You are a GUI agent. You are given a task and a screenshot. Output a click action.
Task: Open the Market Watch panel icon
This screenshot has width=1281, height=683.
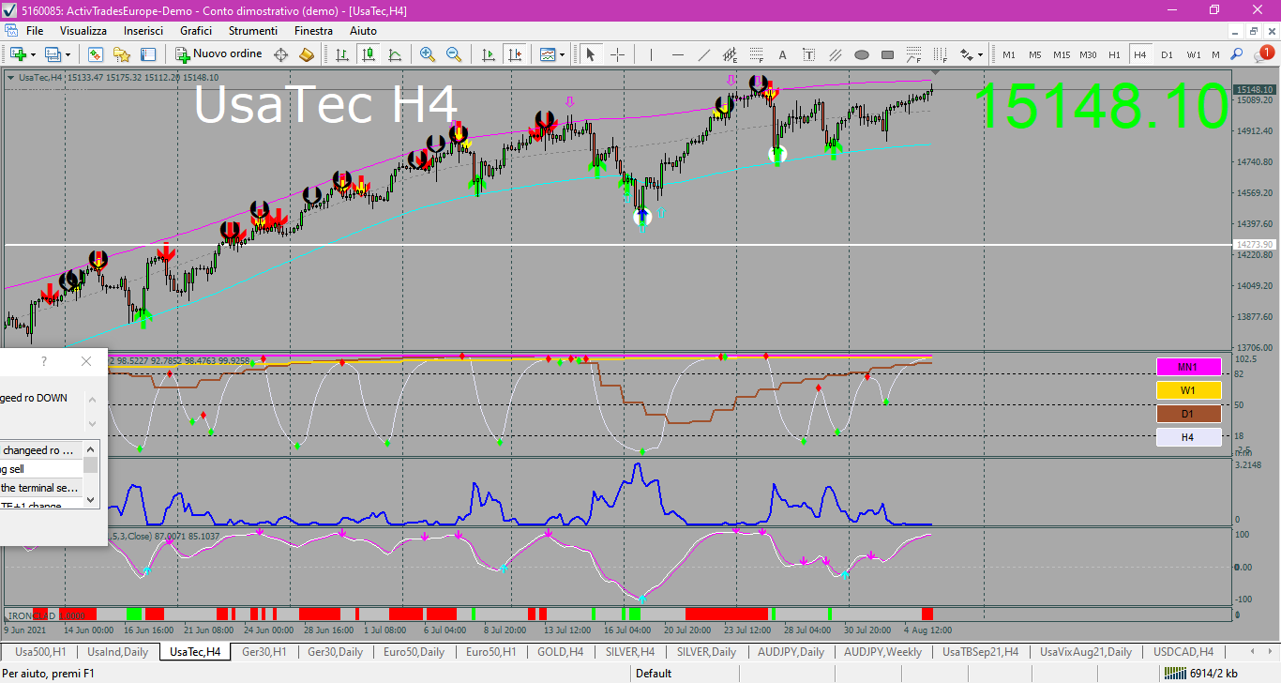(95, 54)
